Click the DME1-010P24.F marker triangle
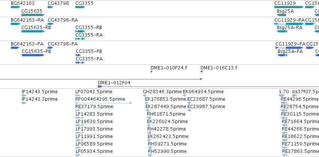 [x=151, y=72]
